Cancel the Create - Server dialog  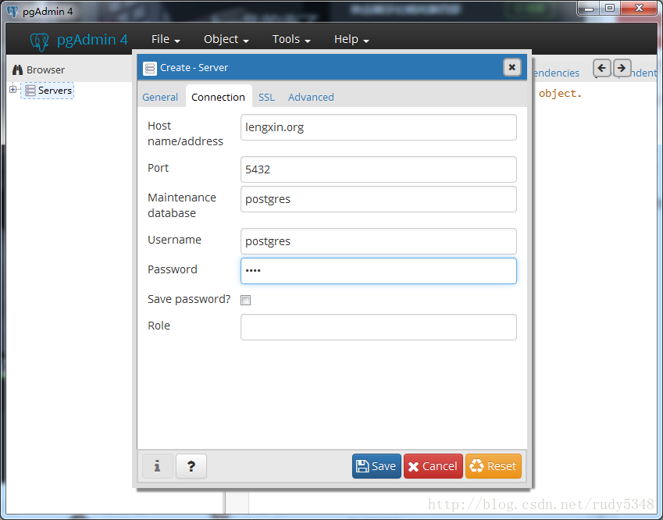(433, 466)
